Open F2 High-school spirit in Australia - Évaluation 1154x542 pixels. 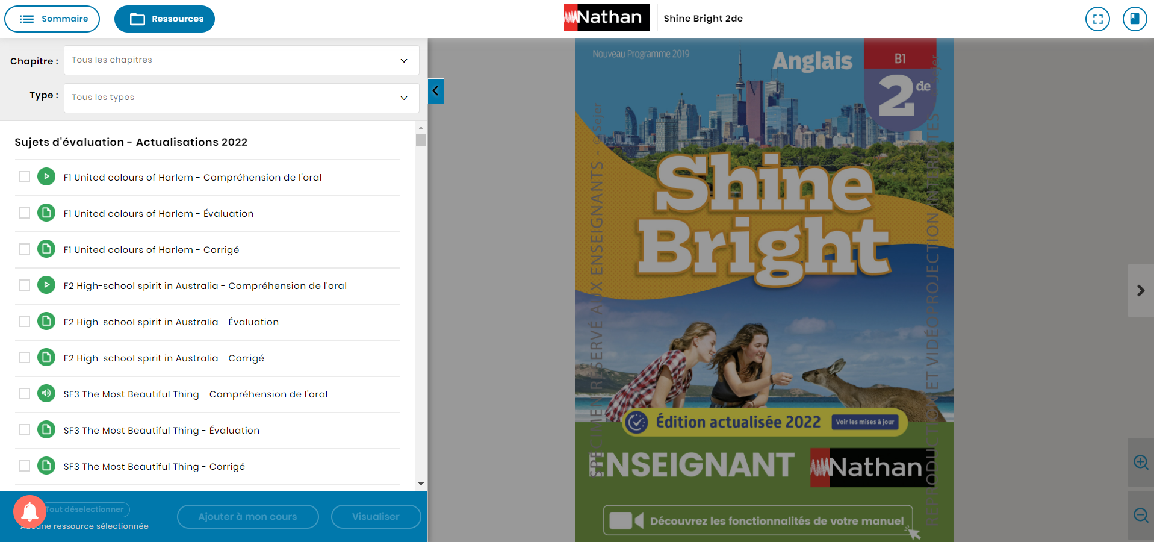point(171,322)
